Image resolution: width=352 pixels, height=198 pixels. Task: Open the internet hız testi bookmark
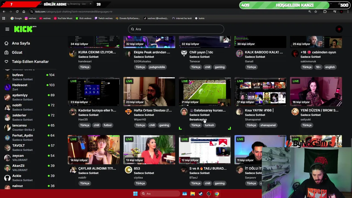[x=182, y=18]
